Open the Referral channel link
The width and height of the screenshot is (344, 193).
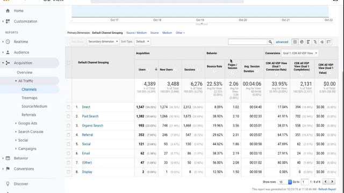(87, 135)
